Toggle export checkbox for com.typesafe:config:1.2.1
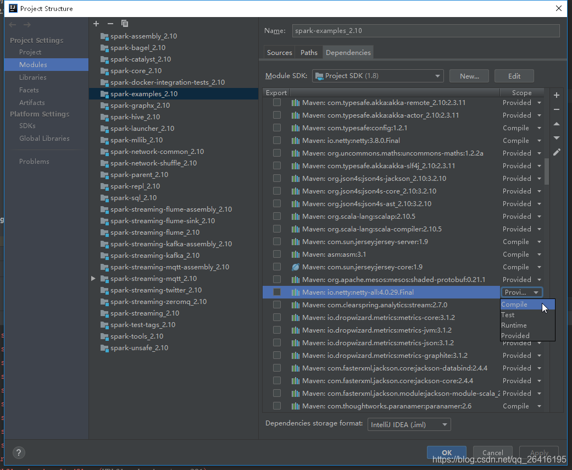Viewport: 572px width, 470px height. [x=277, y=128]
